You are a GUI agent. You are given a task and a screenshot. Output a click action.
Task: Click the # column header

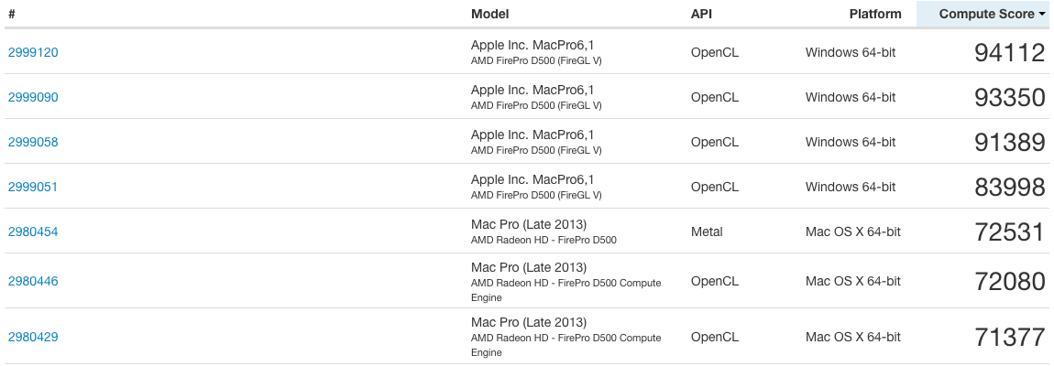pyautogui.click(x=11, y=14)
